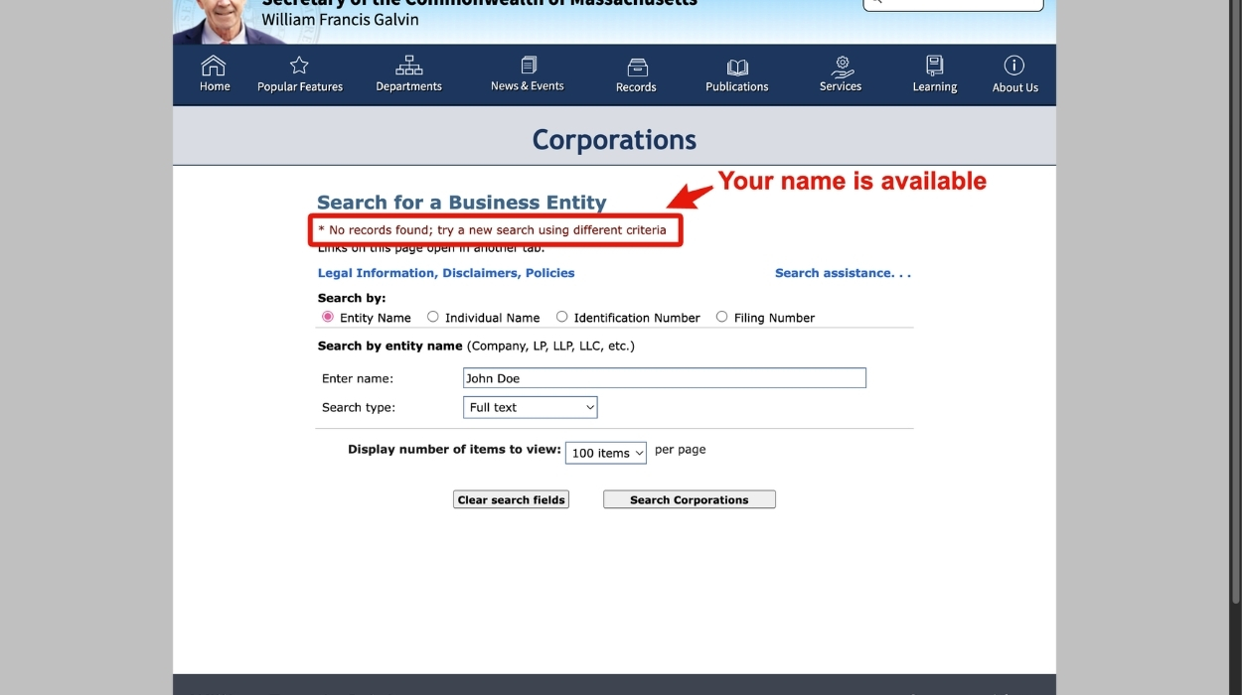The height and width of the screenshot is (695, 1242).
Task: Open About Us info icon
Action: (1014, 66)
